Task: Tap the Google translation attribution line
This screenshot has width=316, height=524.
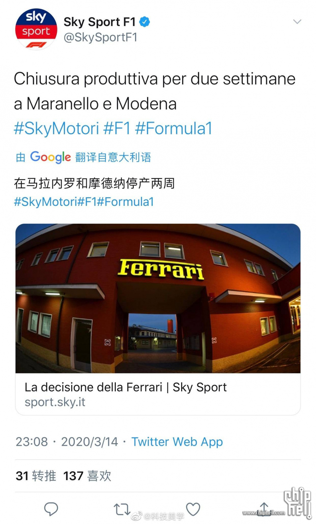Action: [83, 157]
